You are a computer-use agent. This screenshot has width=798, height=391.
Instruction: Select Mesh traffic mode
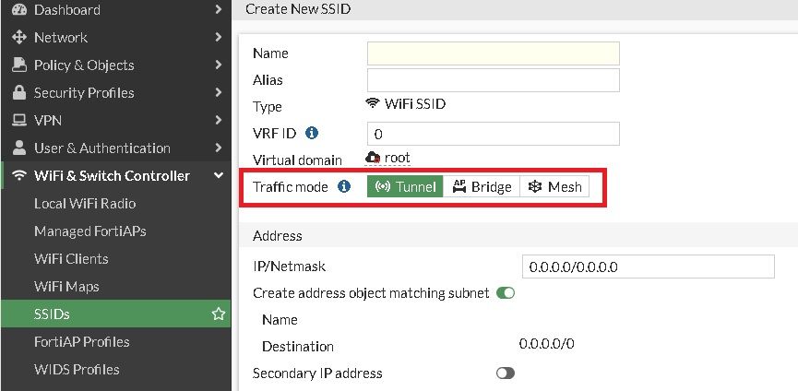(554, 186)
